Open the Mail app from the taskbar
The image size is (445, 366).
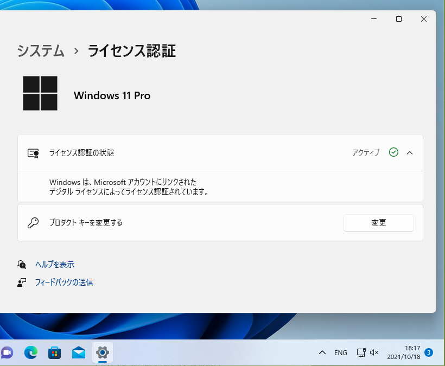[79, 352]
